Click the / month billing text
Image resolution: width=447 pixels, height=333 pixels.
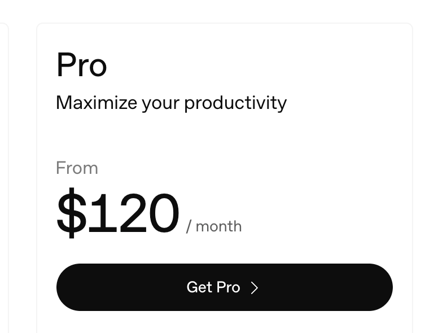pos(214,226)
